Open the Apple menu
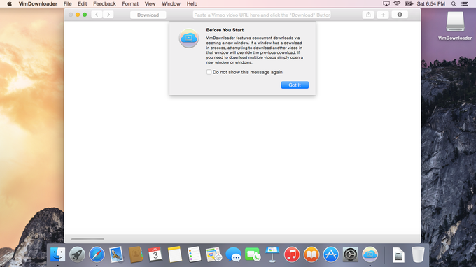The height and width of the screenshot is (267, 476). 9,4
